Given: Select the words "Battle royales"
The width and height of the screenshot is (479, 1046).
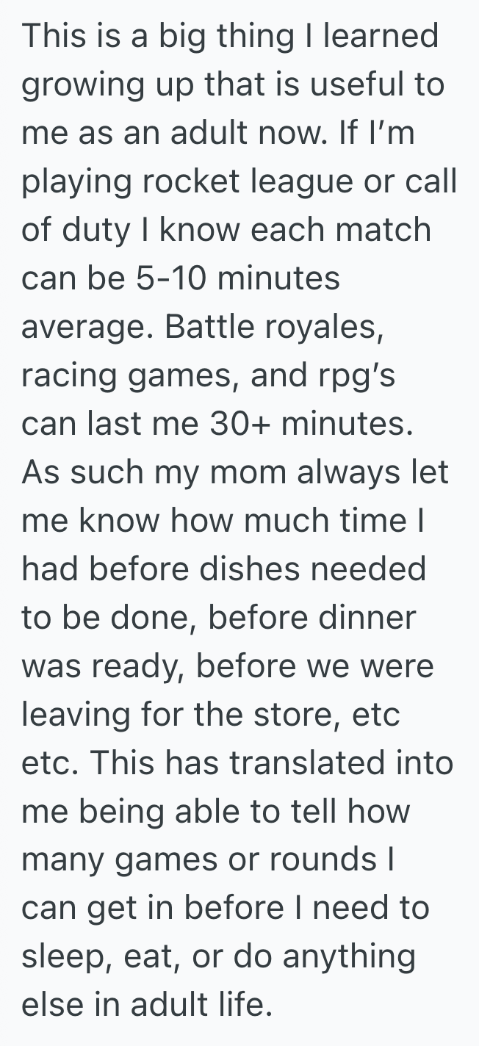Looking at the screenshot, I should (273, 326).
